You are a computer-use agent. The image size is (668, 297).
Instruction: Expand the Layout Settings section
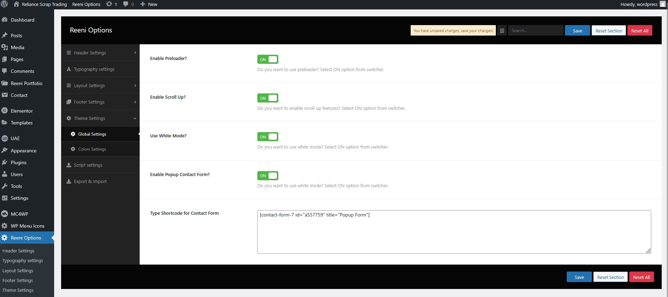pyautogui.click(x=101, y=85)
